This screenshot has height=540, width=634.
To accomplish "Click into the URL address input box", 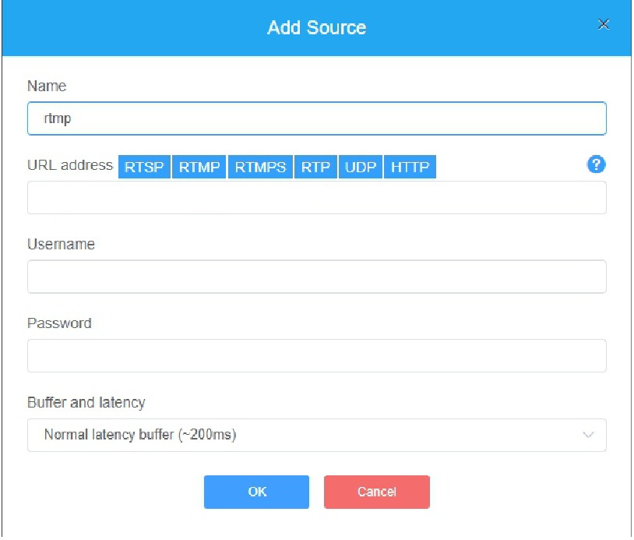I will 316,198.
